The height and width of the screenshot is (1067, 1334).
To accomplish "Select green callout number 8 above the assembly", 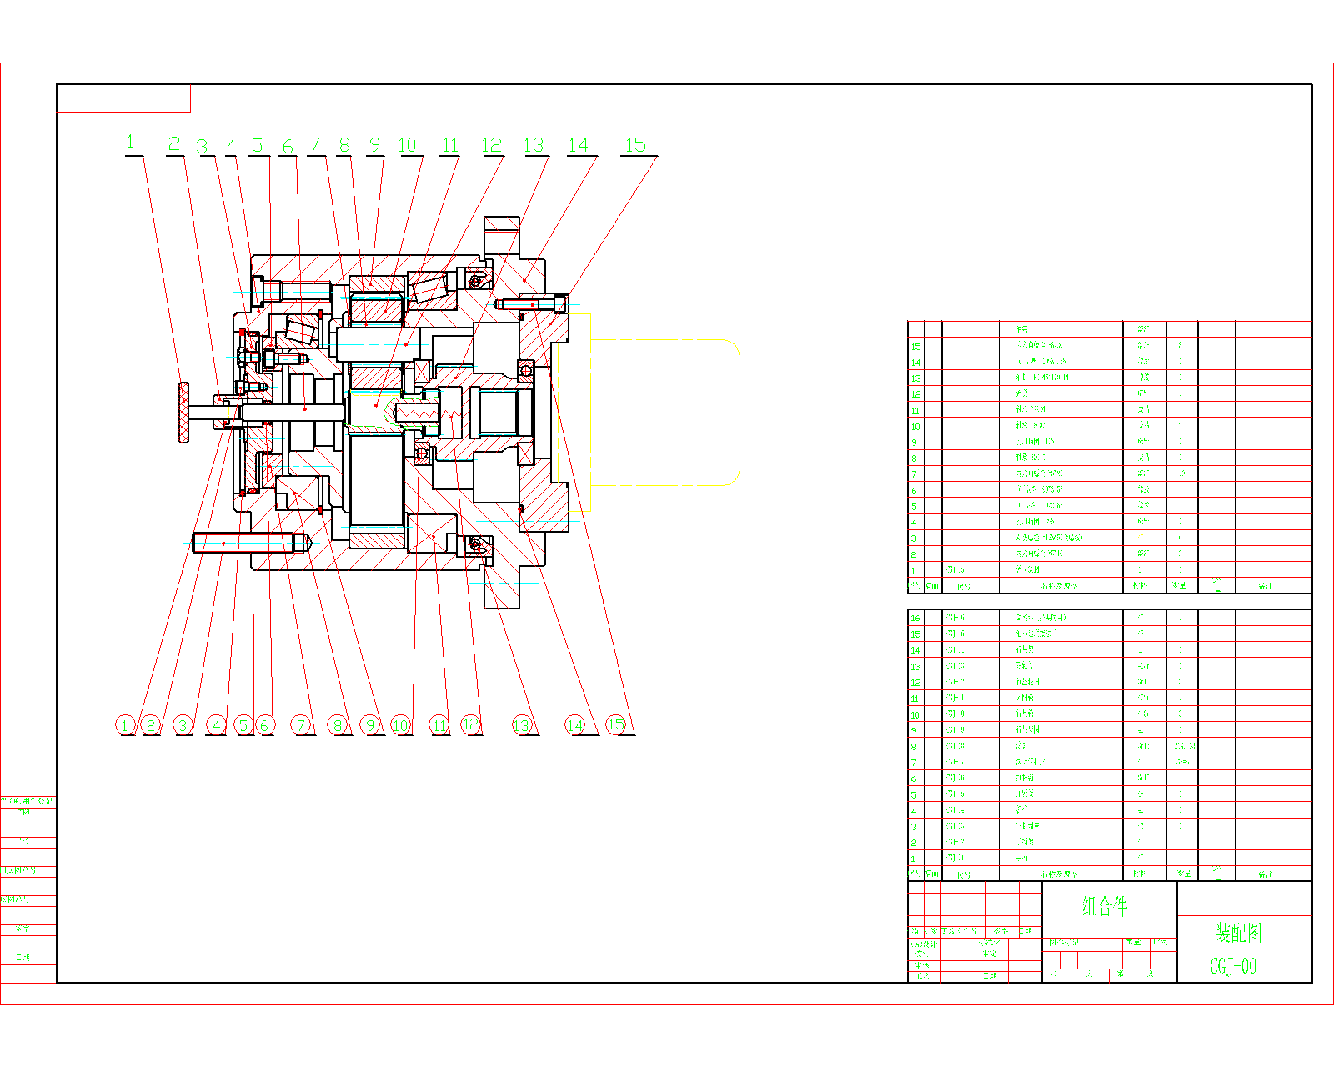I will [344, 145].
